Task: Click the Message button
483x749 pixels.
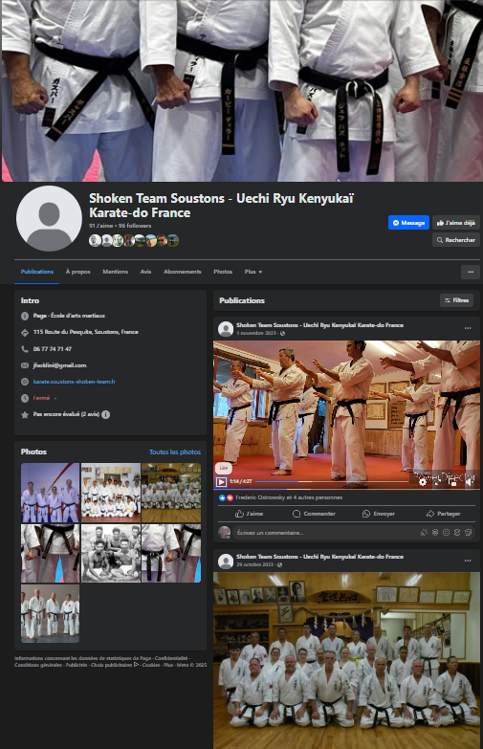Action: pos(408,223)
